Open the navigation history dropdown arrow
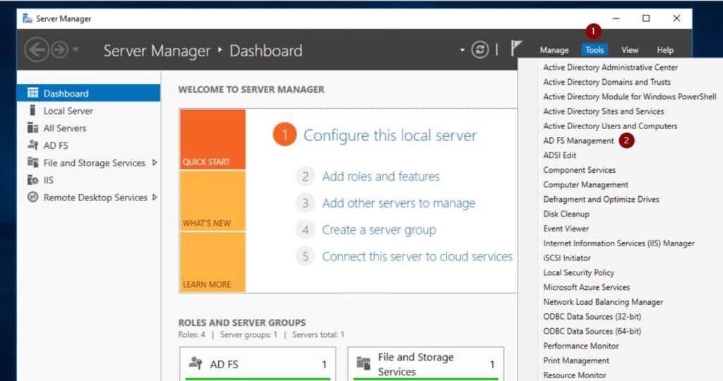The image size is (723, 381). [76, 49]
